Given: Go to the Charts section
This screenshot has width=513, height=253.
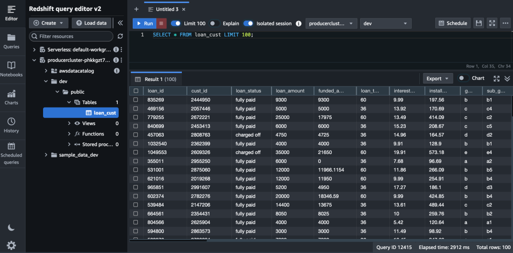Looking at the screenshot, I should (x=11, y=97).
